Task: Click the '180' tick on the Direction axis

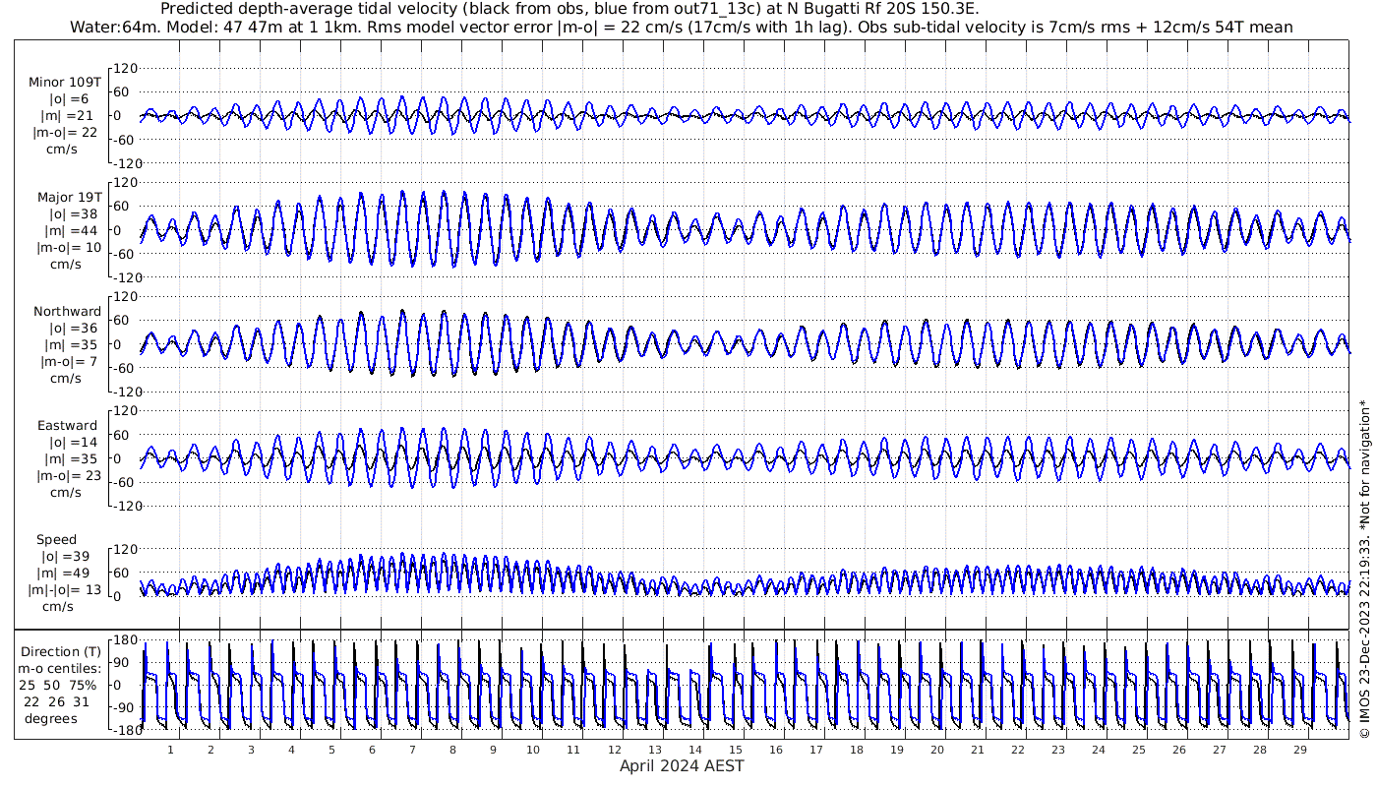Action: 124,641
